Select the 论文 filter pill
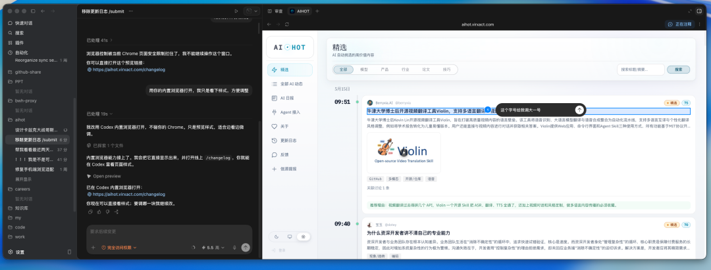 pos(426,70)
